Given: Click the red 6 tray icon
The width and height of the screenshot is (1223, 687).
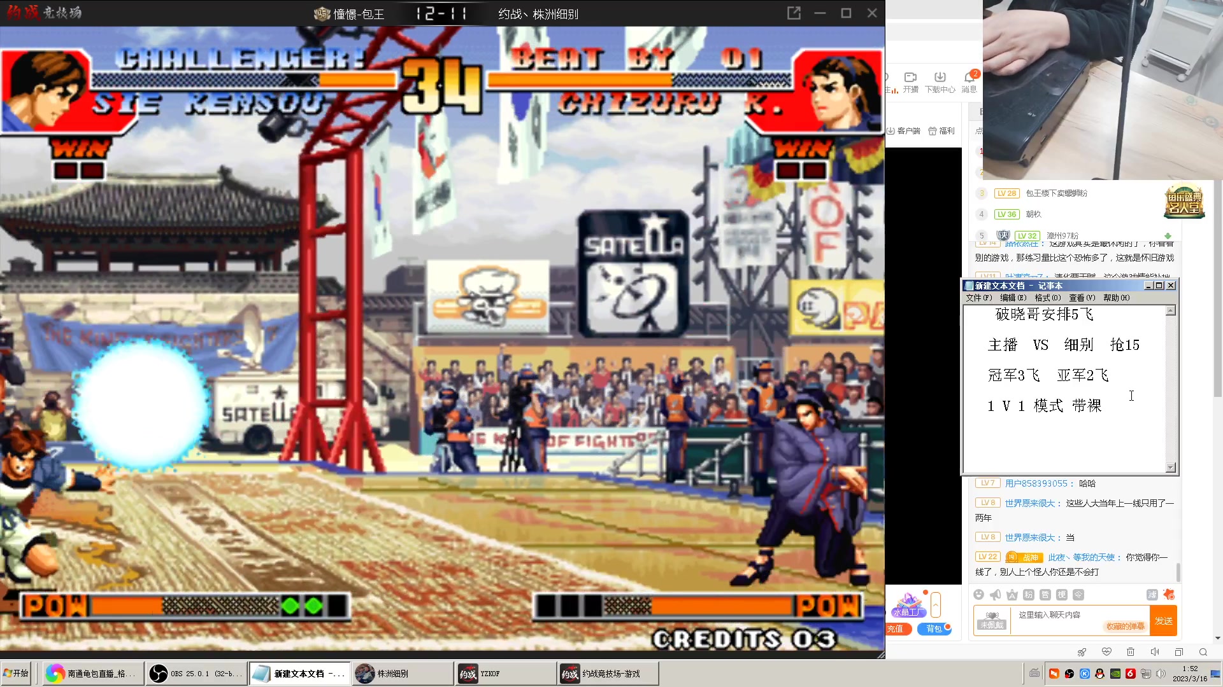Looking at the screenshot, I should (1131, 674).
